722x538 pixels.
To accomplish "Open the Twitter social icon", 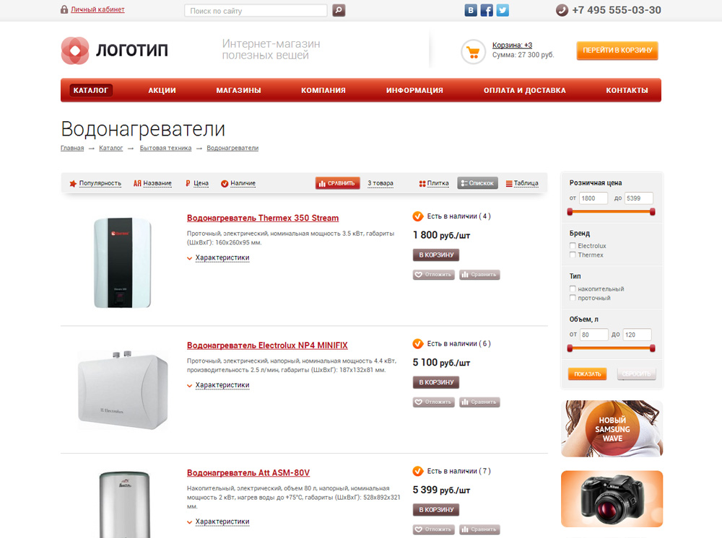I will pos(503,10).
